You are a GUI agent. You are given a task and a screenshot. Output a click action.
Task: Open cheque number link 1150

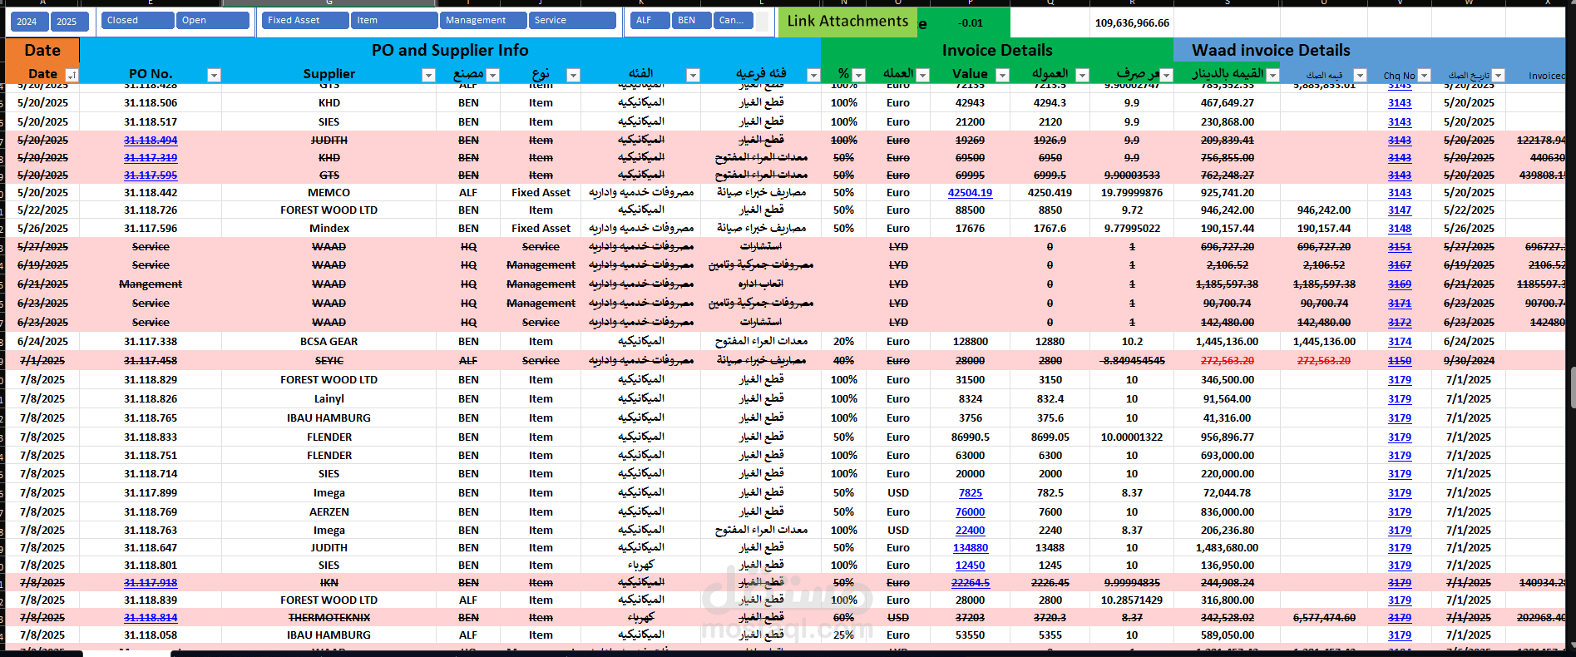click(x=1400, y=360)
